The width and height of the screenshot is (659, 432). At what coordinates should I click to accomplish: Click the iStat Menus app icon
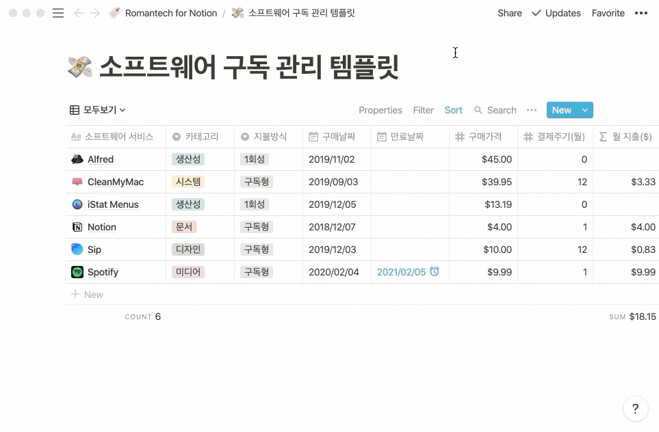pyautogui.click(x=77, y=204)
